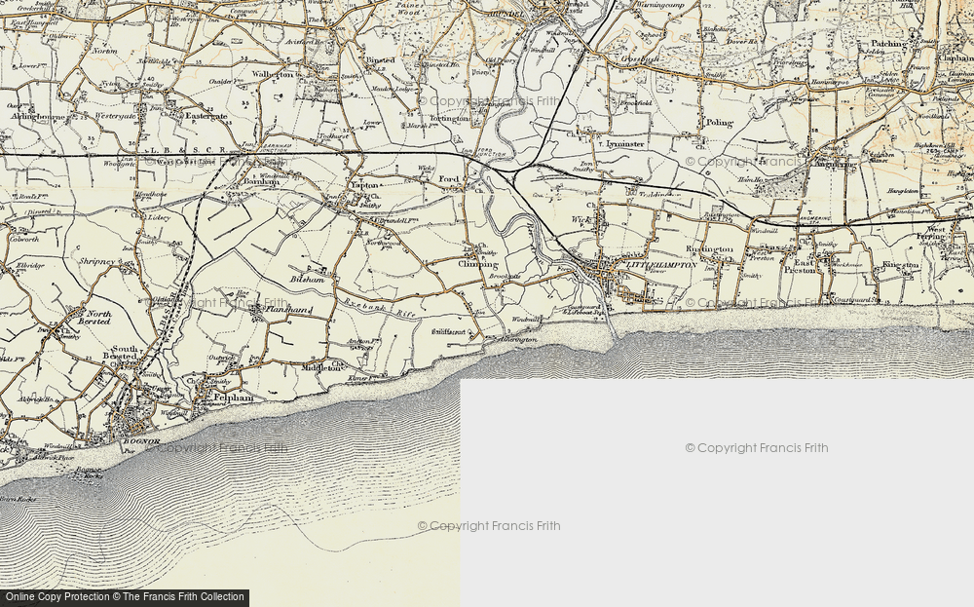
Task: Select the Yapton place label
Action: pos(364,185)
